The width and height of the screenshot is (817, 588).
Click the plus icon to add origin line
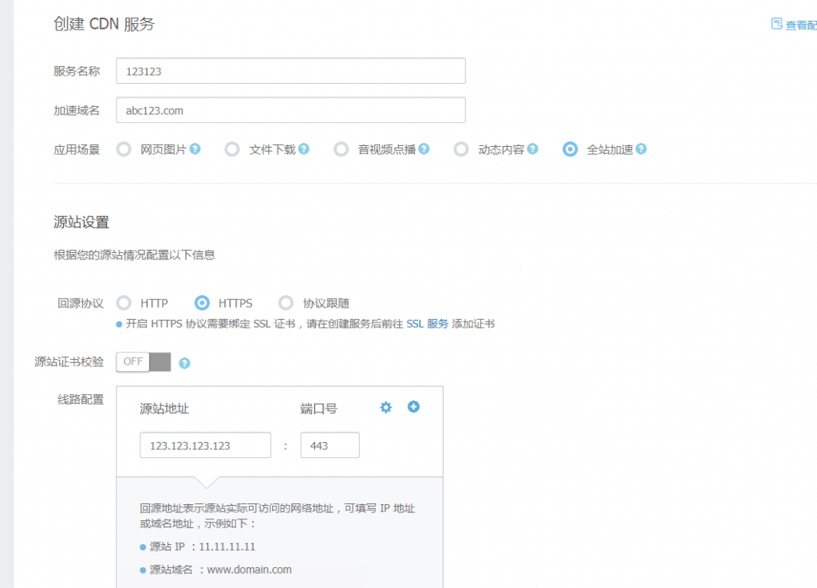pyautogui.click(x=413, y=407)
